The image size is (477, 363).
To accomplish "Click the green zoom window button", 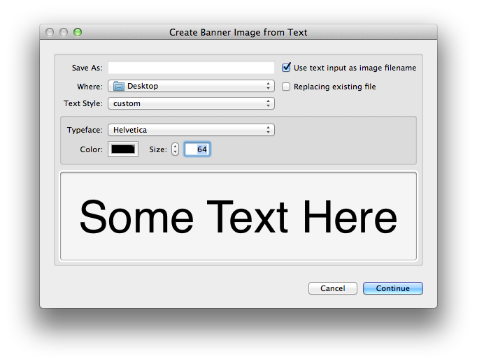I will pyautogui.click(x=78, y=32).
